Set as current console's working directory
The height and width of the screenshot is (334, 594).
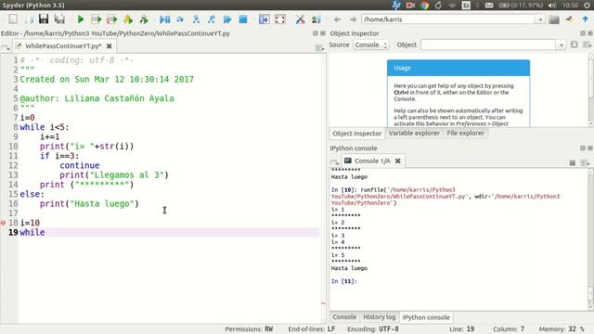pos(569,19)
